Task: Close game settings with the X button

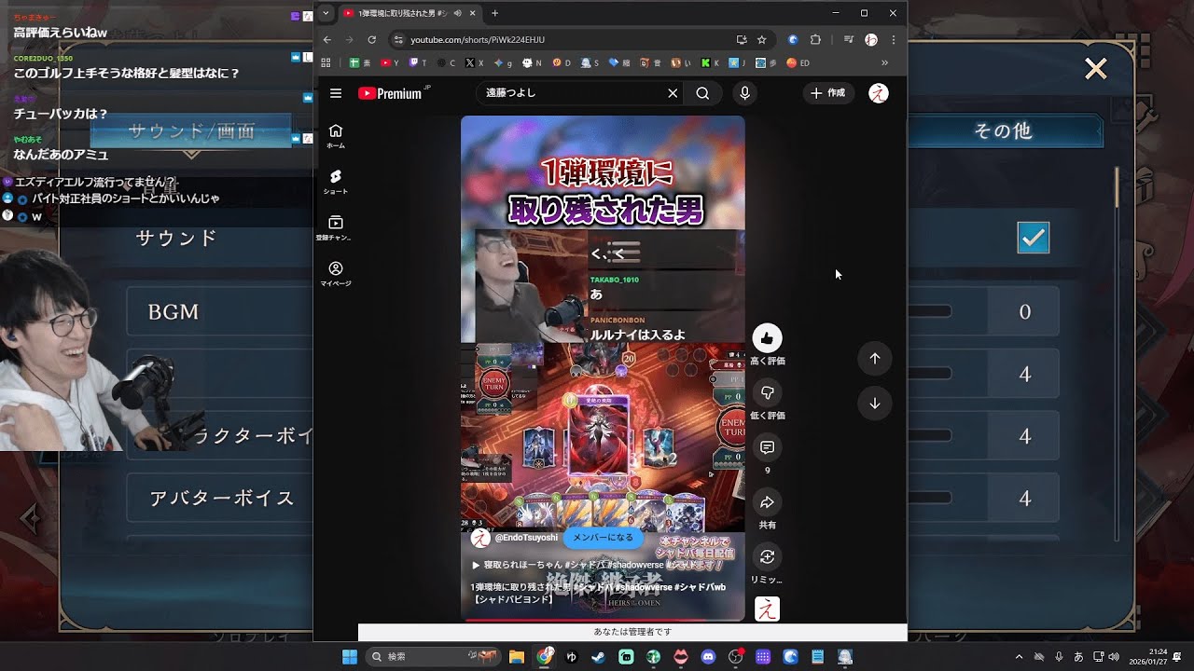Action: (1095, 69)
